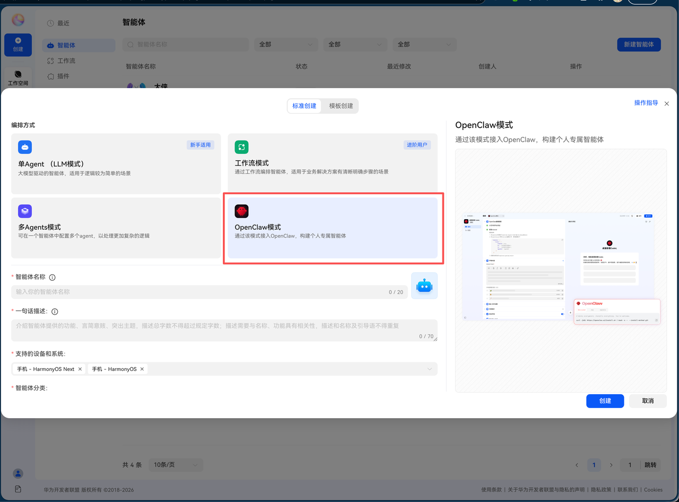Remove the 手机 - HarmonyOS tag
The height and width of the screenshot is (502, 679).
coord(142,369)
